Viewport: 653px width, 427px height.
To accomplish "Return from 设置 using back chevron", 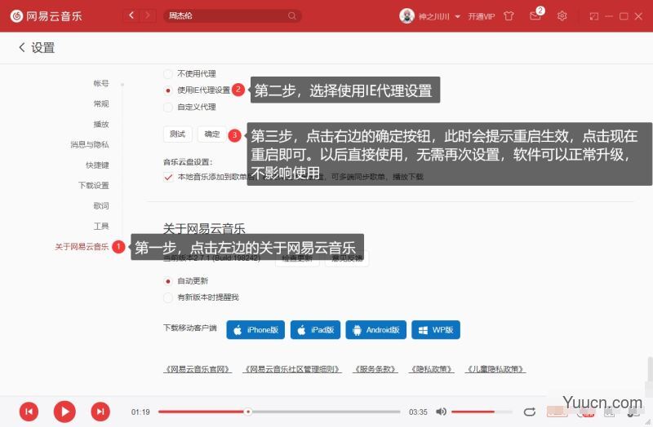I will pyautogui.click(x=22, y=47).
